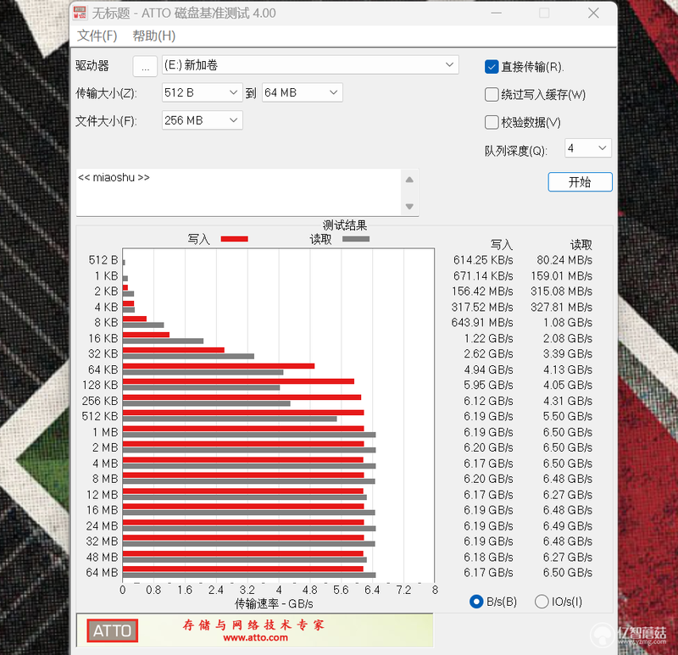Click the gray 读取 legend swatch
Viewport: 678px width, 655px height.
pos(356,239)
